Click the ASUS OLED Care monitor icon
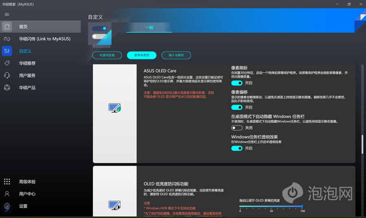Screen dimensions: 366x218 click(x=115, y=108)
